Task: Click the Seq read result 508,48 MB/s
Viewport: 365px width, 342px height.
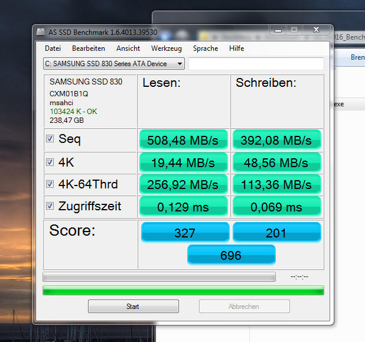Action: (x=184, y=140)
